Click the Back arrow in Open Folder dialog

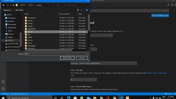click(4, 5)
